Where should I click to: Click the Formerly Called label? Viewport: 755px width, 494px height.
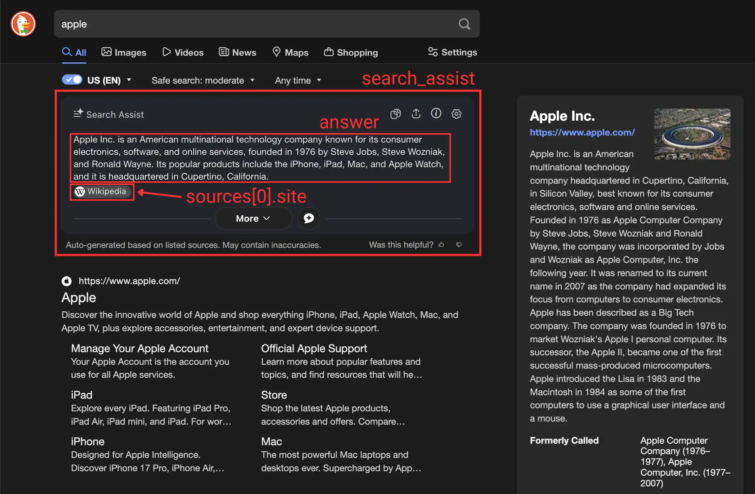pos(564,441)
